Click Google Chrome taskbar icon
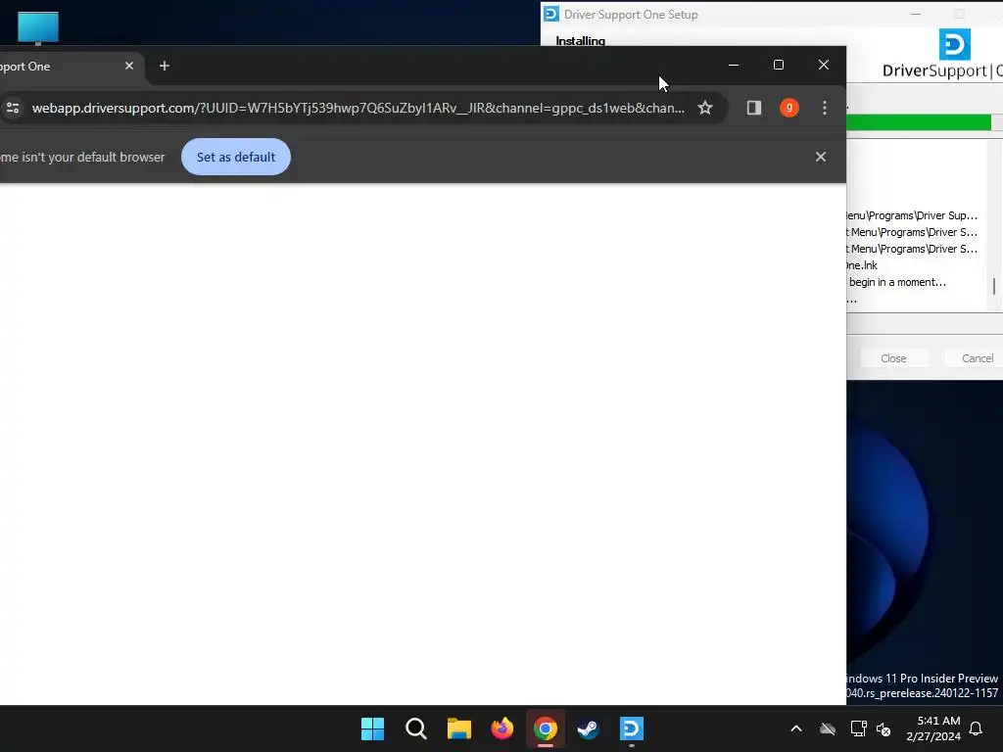The width and height of the screenshot is (1003, 752). pos(545,728)
